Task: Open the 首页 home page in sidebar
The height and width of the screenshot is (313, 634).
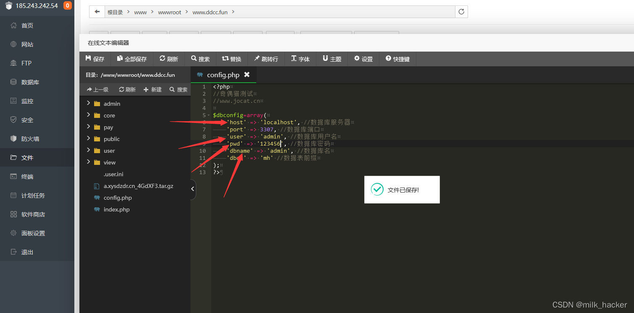Action: point(27,26)
